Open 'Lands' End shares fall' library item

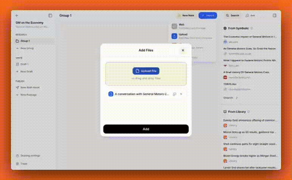click(250, 168)
